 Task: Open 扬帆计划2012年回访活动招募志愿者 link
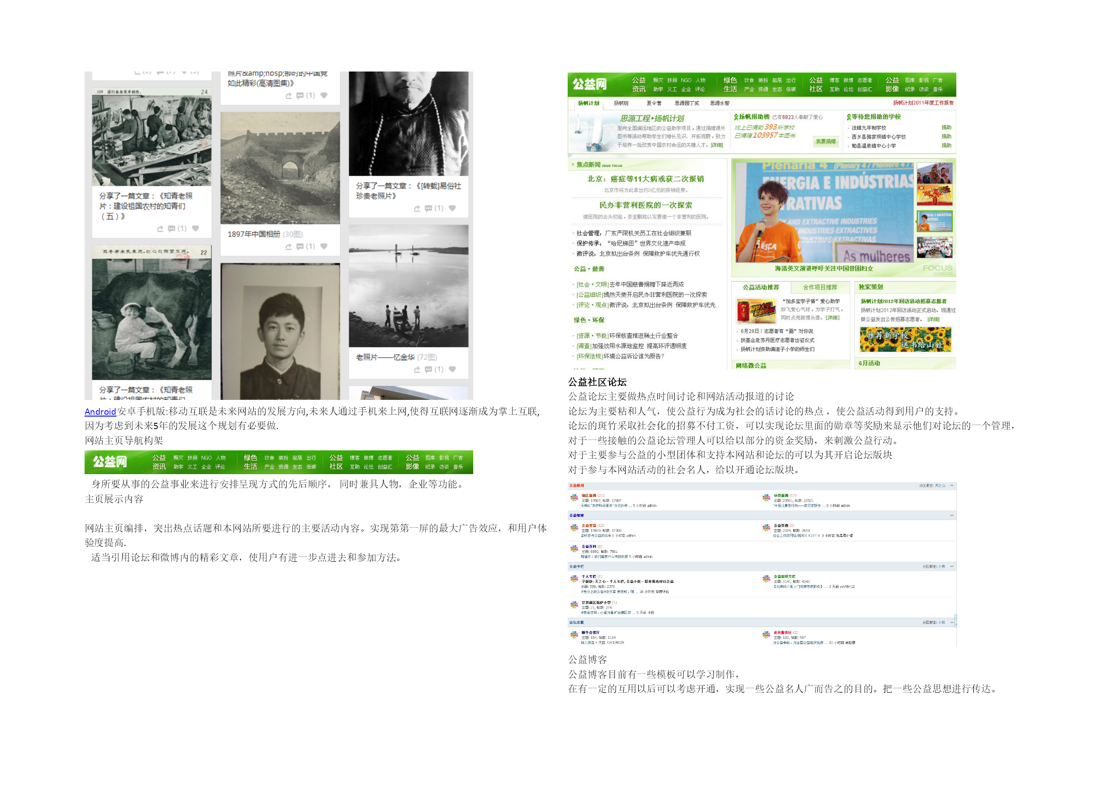point(903,301)
